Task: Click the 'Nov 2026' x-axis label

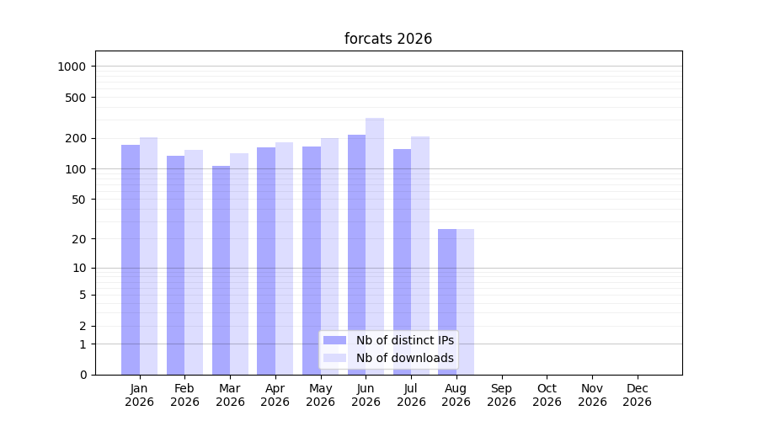Action: coord(592,395)
